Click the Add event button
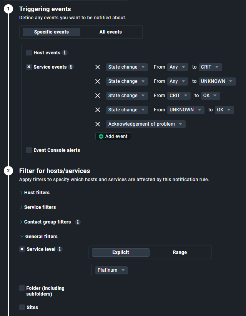The image size is (246, 316). [x=113, y=136]
